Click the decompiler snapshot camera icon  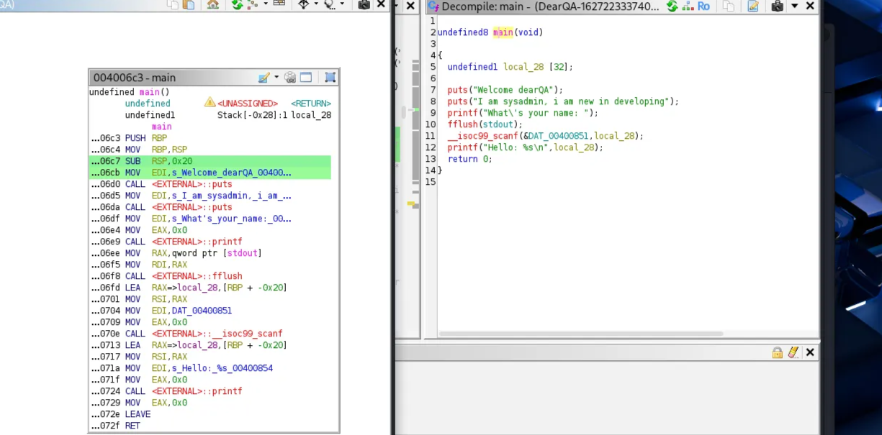[x=777, y=6]
